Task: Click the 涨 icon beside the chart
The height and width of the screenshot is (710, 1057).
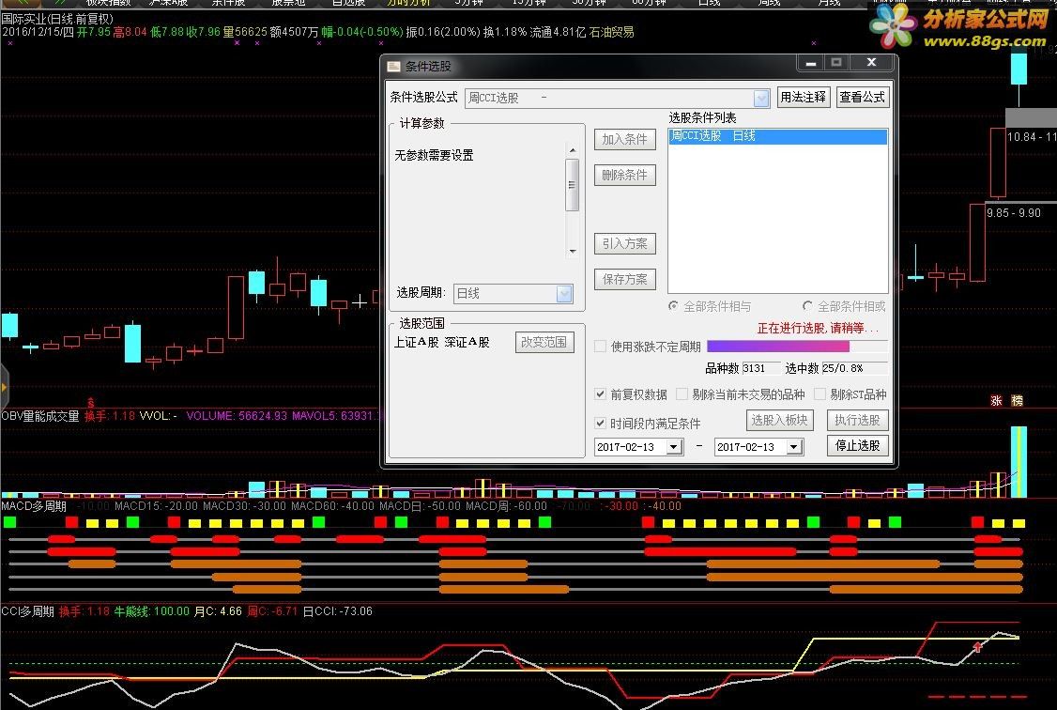Action: [996, 400]
